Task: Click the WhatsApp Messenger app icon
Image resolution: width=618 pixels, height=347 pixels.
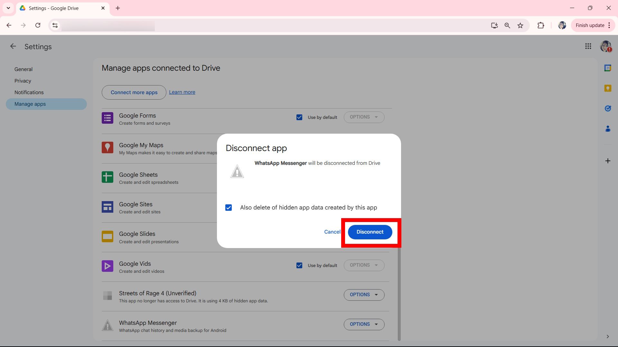Action: click(107, 325)
